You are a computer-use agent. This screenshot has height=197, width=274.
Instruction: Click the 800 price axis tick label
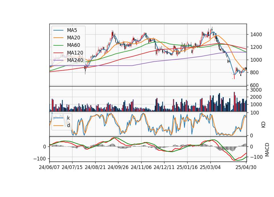pos(254,73)
